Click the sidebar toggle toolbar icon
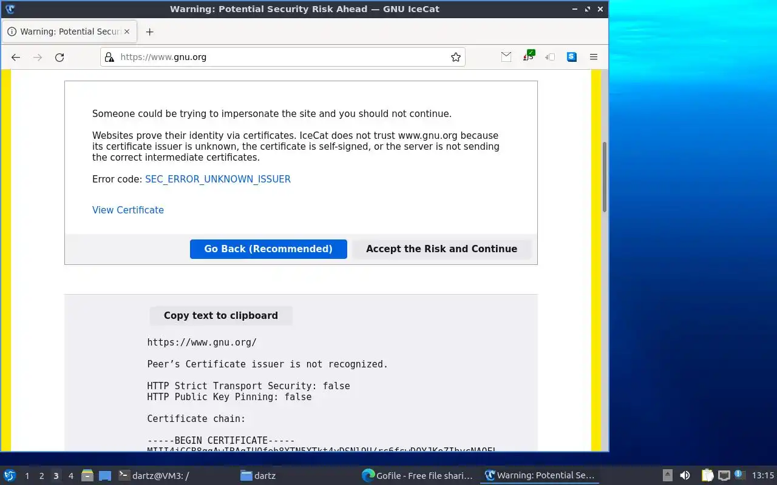Image resolution: width=777 pixels, height=485 pixels. pyautogui.click(x=550, y=57)
